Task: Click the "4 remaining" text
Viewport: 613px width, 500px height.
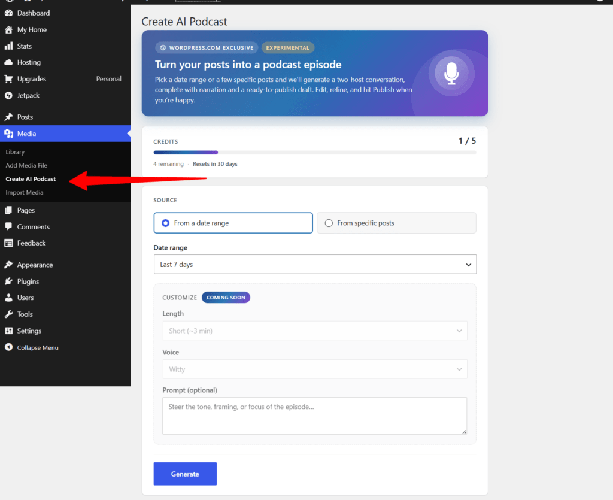Action: tap(168, 164)
